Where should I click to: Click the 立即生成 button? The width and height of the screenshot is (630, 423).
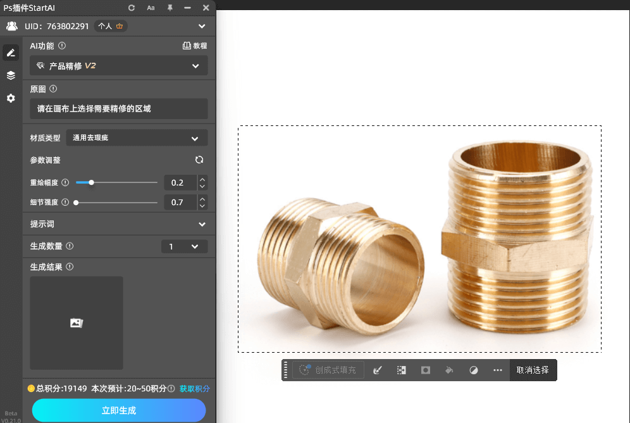[x=119, y=410]
